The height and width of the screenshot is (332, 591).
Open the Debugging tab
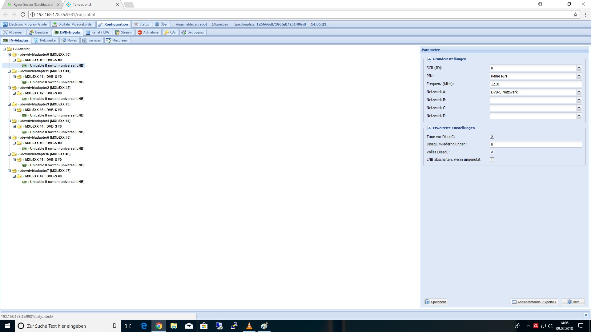click(x=192, y=32)
